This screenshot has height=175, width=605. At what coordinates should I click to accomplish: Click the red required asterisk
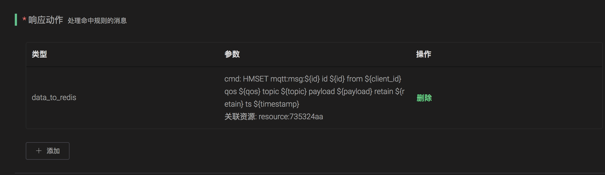pyautogui.click(x=24, y=19)
